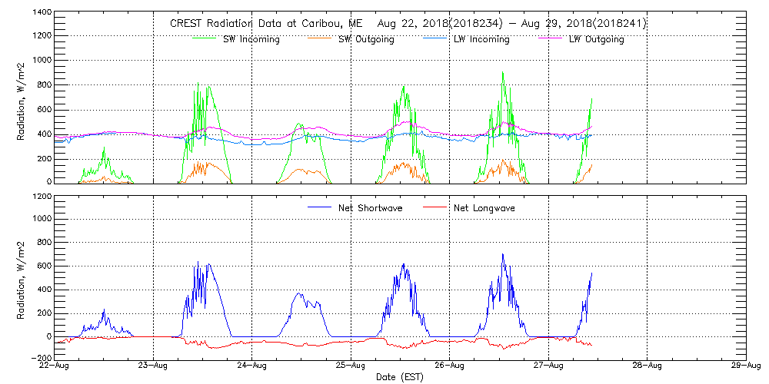The image size is (769, 384).
Task: Click the 1400 value on upper y-axis
Action: pos(42,14)
